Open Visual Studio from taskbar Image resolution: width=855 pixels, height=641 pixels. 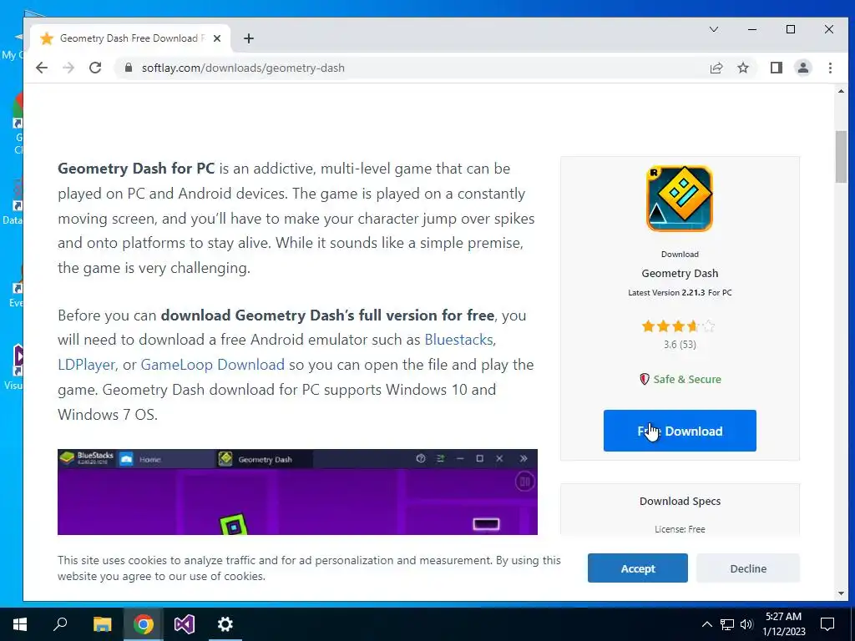click(185, 624)
